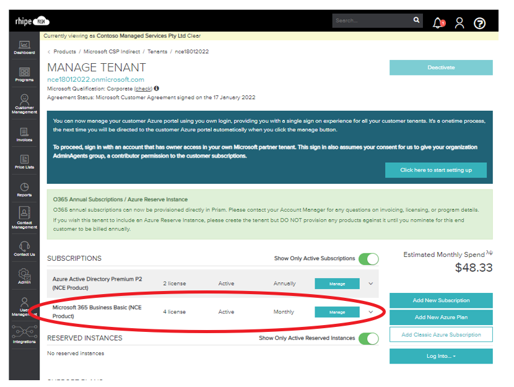514x387 pixels.
Task: Click the '4 license' cell
Action: click(x=175, y=312)
